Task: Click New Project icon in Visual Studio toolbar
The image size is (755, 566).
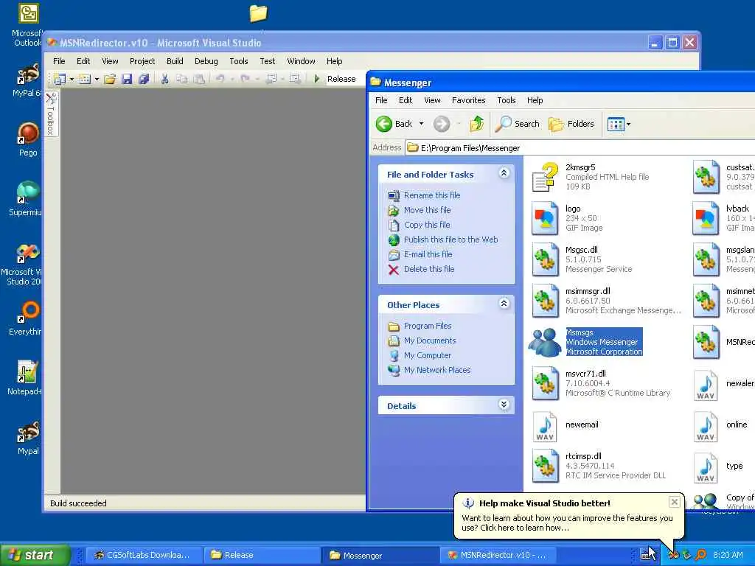Action: [x=60, y=79]
